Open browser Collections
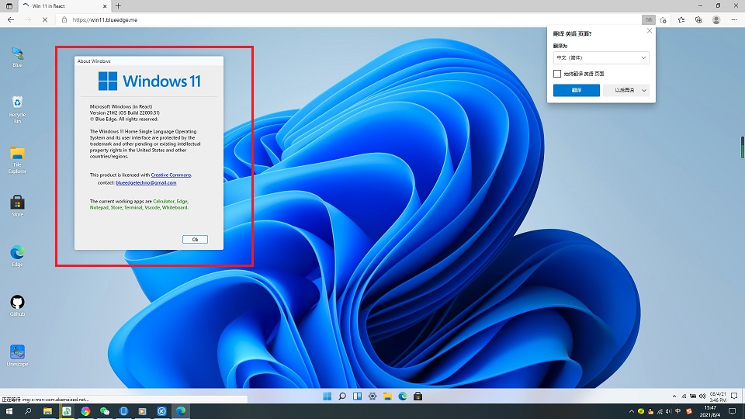Viewport: 745px width, 419px height. tap(698, 20)
